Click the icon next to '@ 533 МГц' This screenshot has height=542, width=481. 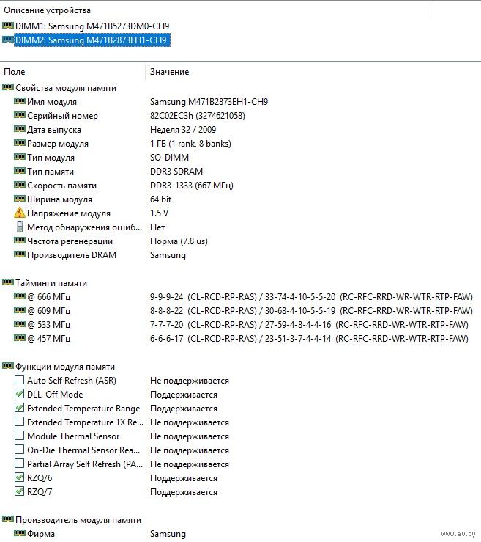20,323
